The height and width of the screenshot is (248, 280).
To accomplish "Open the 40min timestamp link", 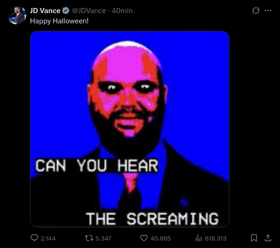I will point(122,11).
